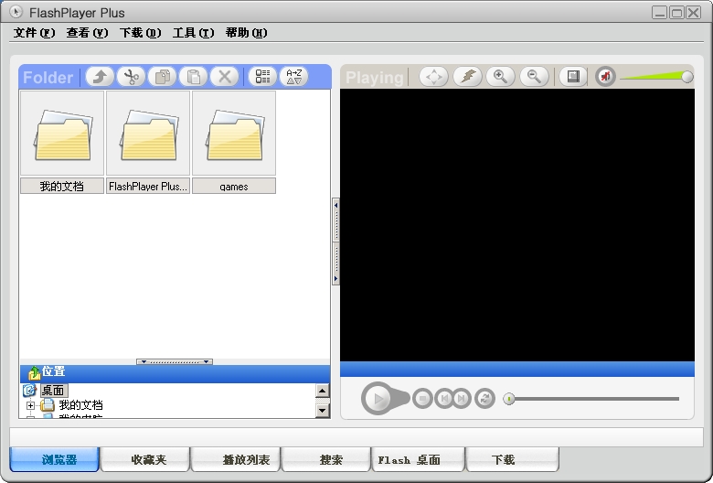Open games folder thumbnail
713x483 pixels.
point(234,133)
